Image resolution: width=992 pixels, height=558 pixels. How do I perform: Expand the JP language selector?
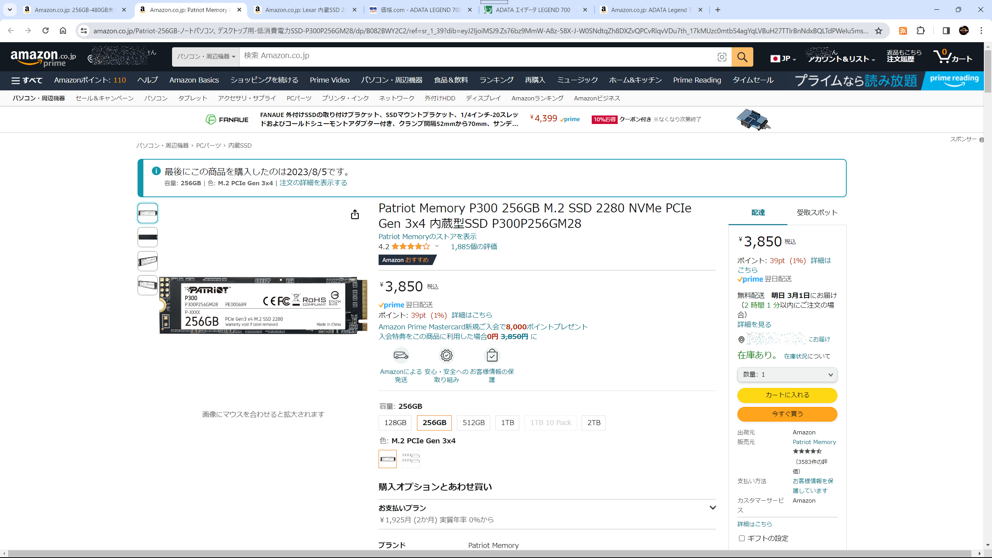783,59
